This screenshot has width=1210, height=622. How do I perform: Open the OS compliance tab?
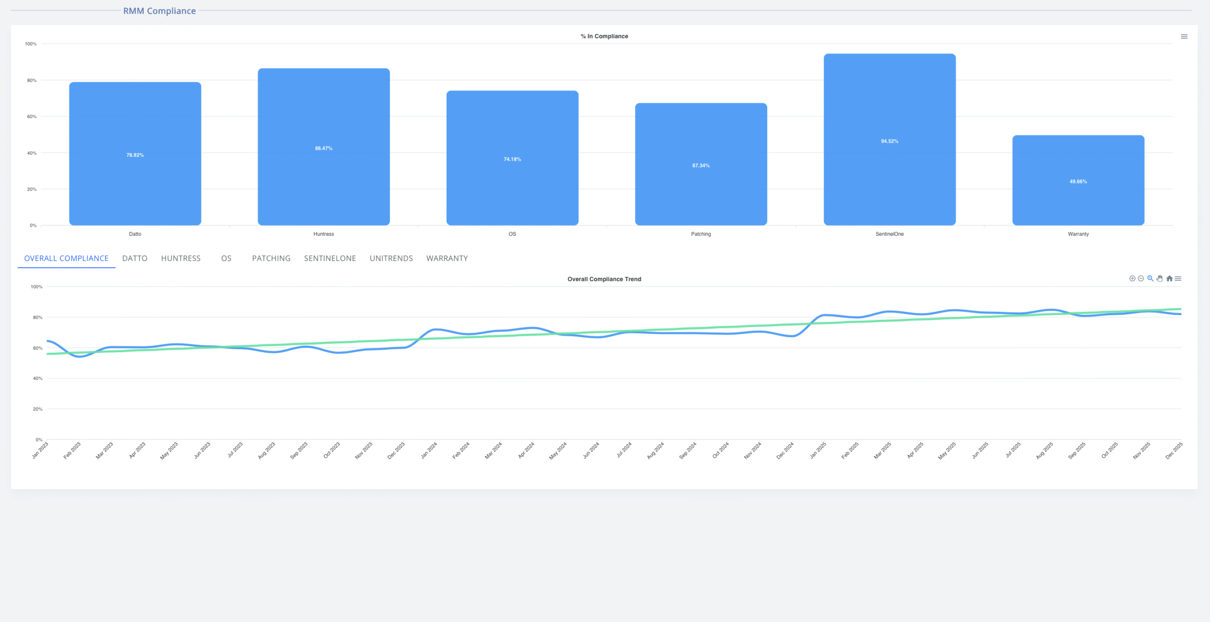[x=226, y=258]
